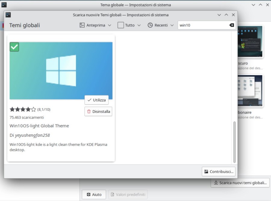Screen dimensions: 271x201
Task: Click the installed green checkmark badge
Action: point(14,47)
